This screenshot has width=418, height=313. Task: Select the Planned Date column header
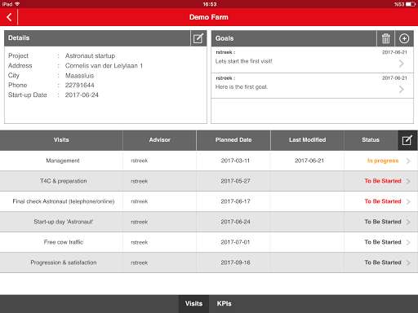click(233, 140)
